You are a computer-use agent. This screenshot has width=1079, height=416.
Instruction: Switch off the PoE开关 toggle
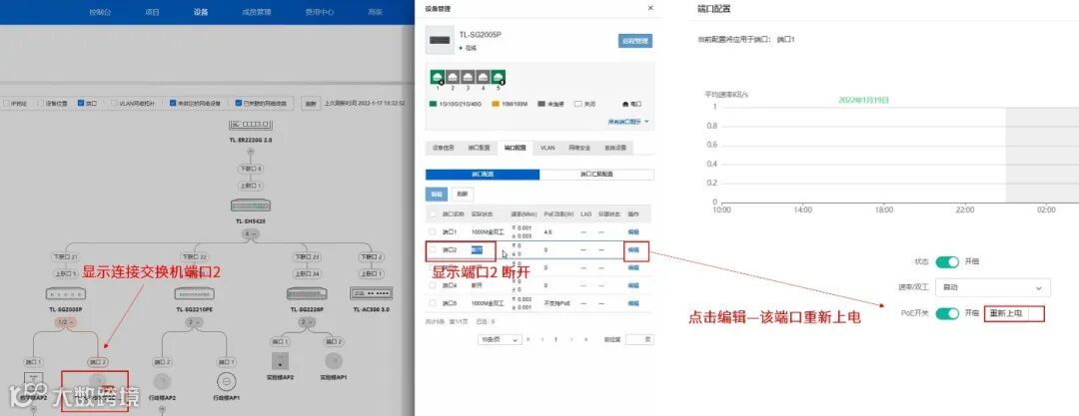pos(947,313)
